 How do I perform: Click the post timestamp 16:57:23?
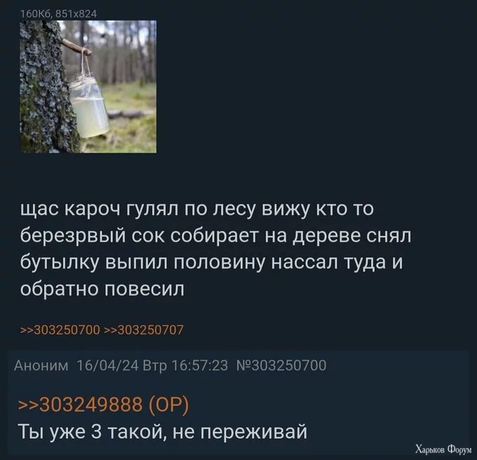coord(199,365)
